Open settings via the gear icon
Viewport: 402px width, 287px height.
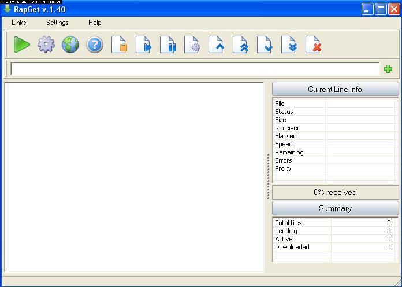click(46, 45)
